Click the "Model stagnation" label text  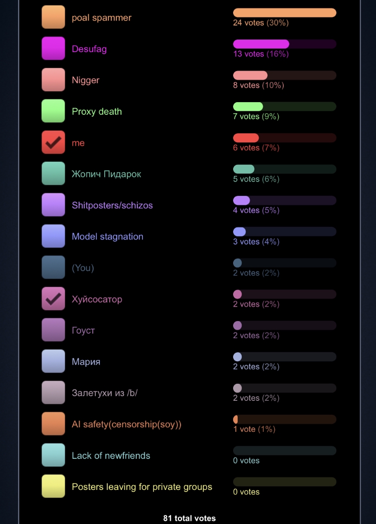pyautogui.click(x=107, y=236)
